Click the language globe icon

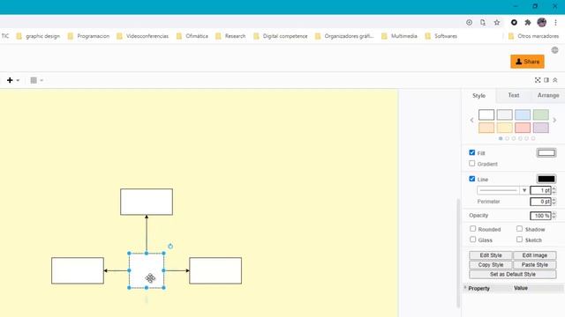tap(555, 50)
